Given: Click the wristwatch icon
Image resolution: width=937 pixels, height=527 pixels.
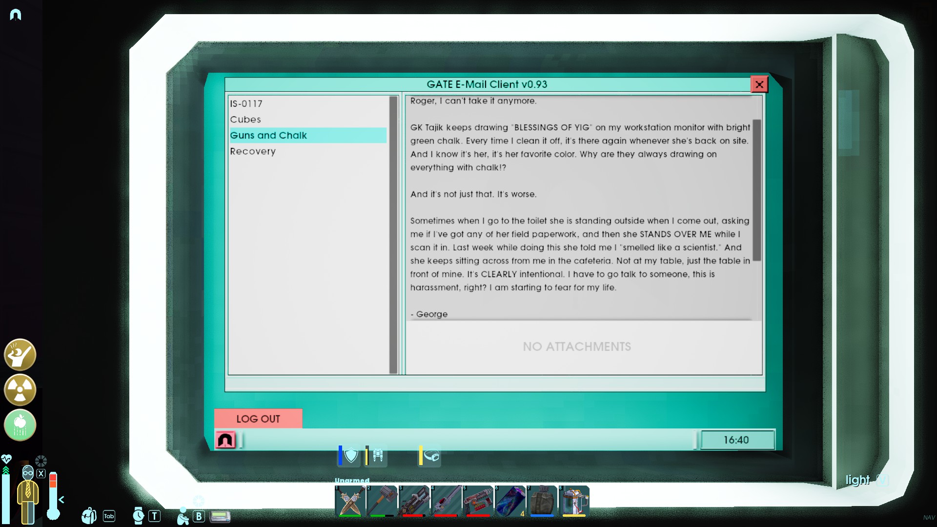Looking at the screenshot, I should coord(139,515).
